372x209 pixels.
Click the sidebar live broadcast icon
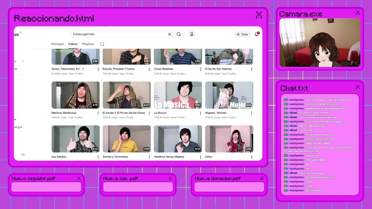[23, 154]
